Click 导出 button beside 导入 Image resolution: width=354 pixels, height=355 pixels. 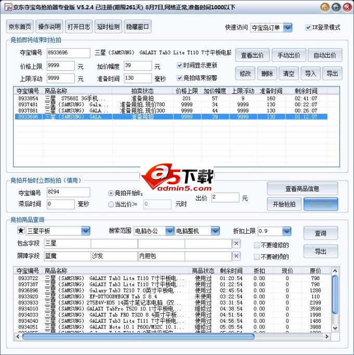click(332, 73)
